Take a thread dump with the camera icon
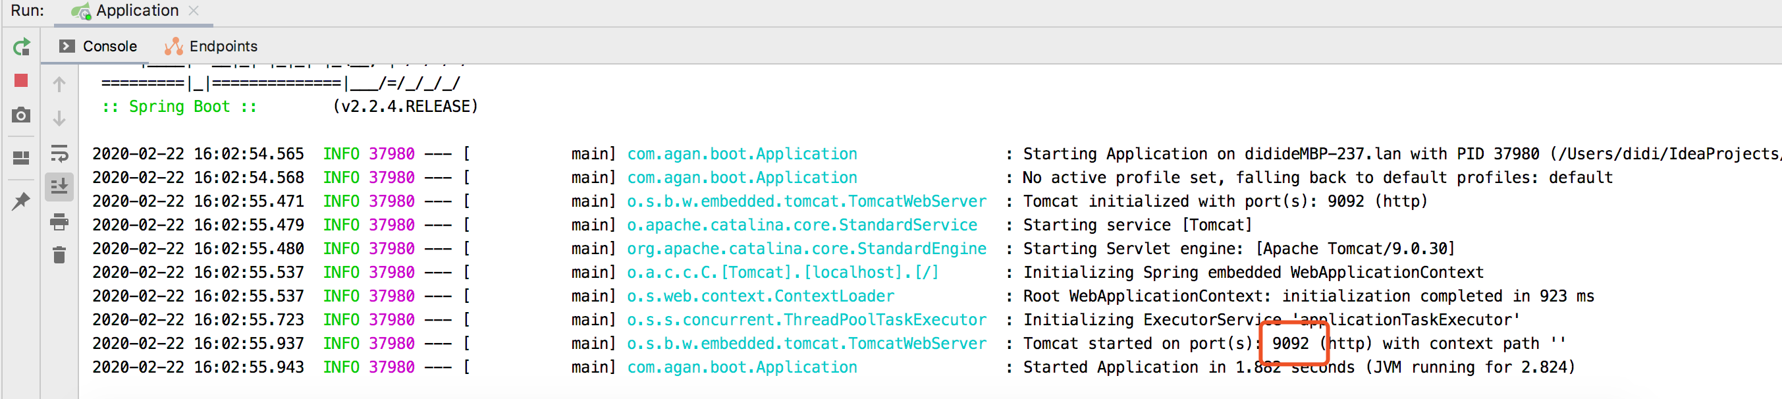 pos(22,115)
